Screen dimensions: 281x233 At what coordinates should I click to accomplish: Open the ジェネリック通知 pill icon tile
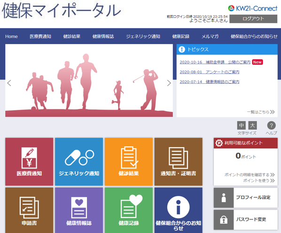[x=79, y=162]
